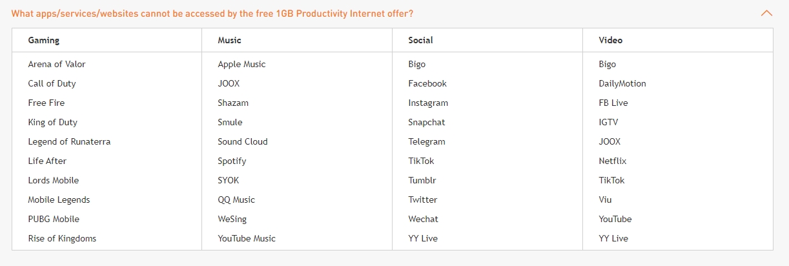Image resolution: width=789 pixels, height=266 pixels.
Task: Click the Instagram entry
Action: [428, 103]
